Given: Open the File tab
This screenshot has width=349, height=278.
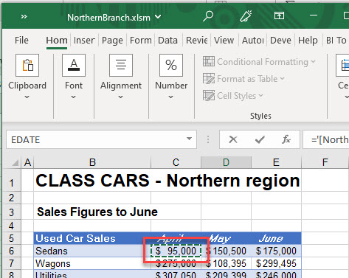Looking at the screenshot, I should [21, 40].
